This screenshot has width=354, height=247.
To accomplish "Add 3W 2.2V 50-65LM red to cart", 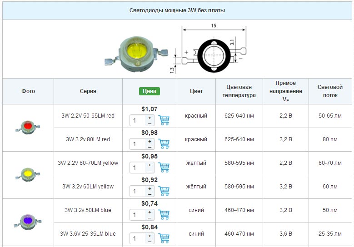I will pos(164,120).
